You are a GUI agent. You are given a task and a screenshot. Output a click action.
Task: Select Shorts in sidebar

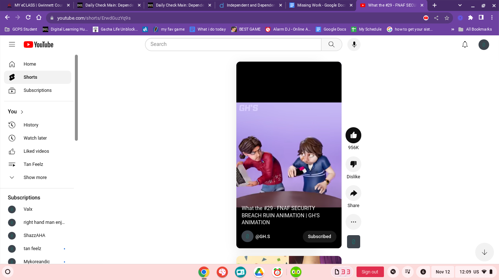[38, 77]
